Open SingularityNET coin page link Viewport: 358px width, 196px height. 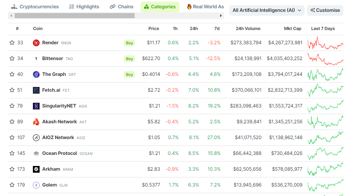point(59,106)
